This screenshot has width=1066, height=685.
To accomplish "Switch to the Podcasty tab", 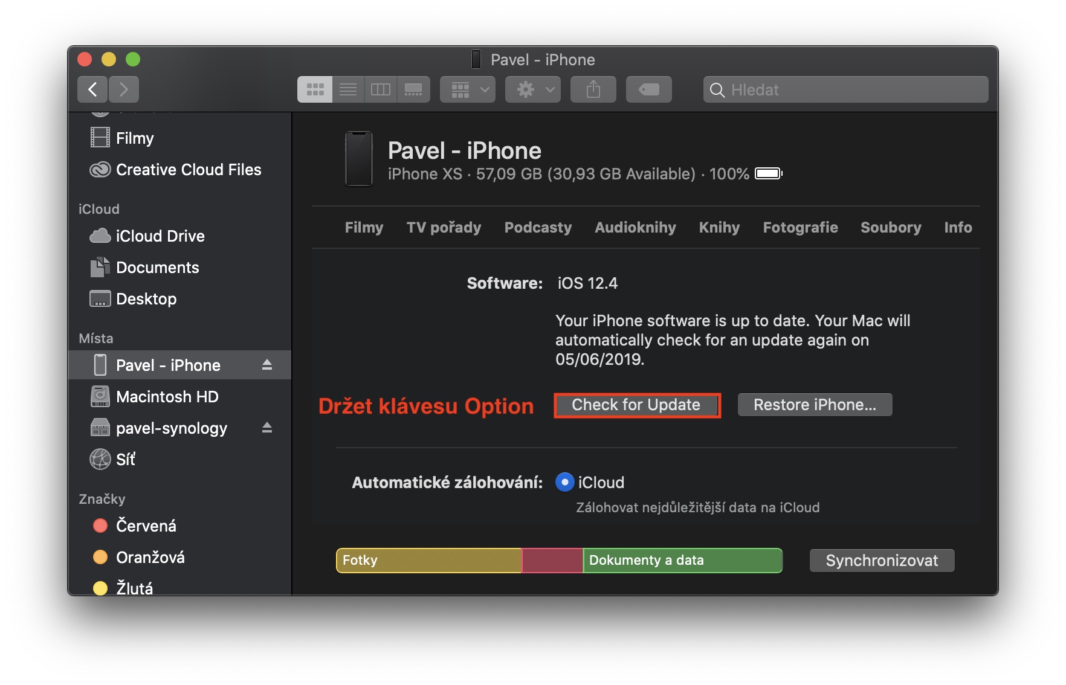I will 538,228.
